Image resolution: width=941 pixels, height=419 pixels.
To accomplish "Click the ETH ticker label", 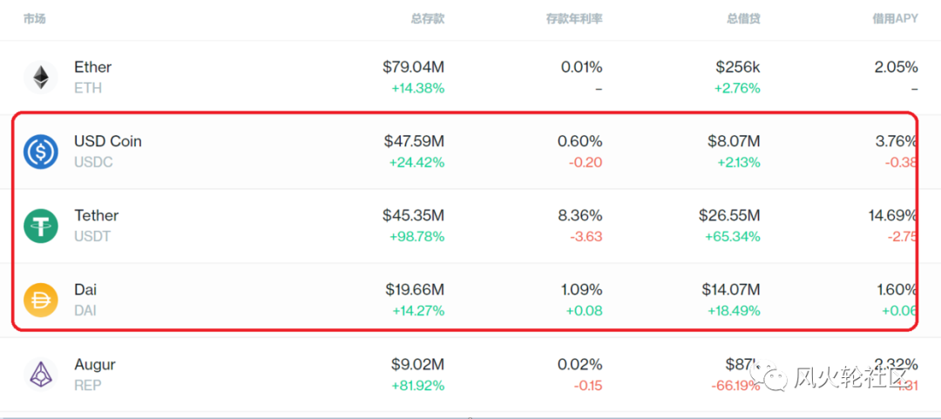I will click(x=88, y=88).
